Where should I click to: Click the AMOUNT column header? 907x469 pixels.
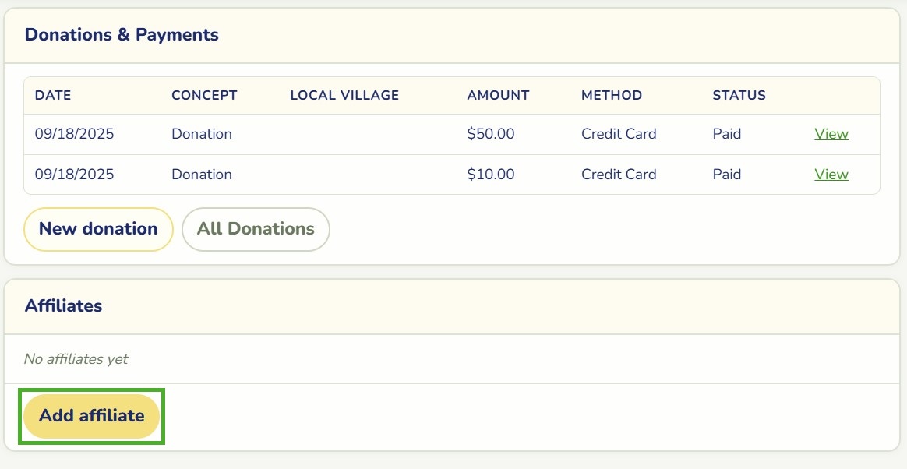[x=498, y=95]
